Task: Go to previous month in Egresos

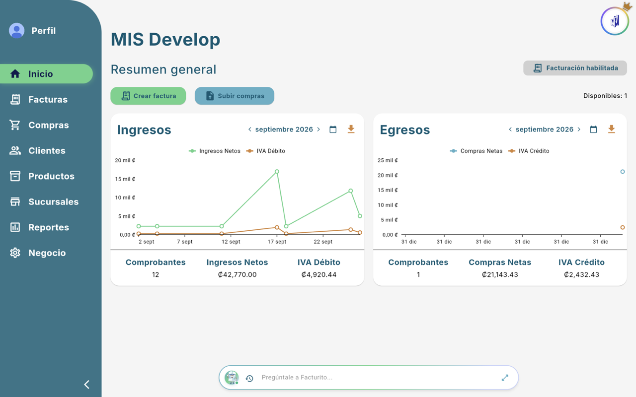Action: coord(510,130)
